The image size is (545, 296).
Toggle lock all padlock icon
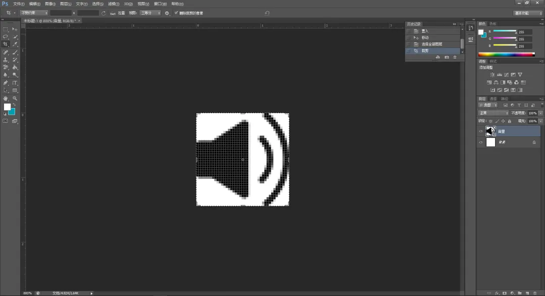[510, 121]
